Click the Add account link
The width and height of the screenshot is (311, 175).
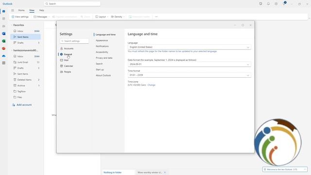[22, 105]
